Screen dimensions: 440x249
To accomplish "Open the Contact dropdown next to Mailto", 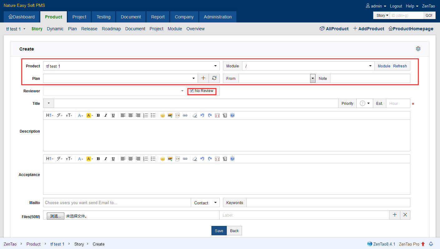I will tap(205, 203).
